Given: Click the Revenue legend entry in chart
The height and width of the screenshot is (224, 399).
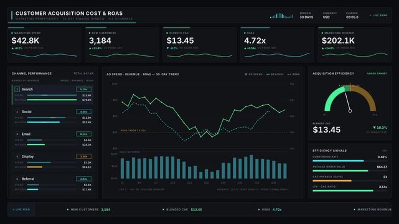Looking at the screenshot, I should click(x=275, y=74).
